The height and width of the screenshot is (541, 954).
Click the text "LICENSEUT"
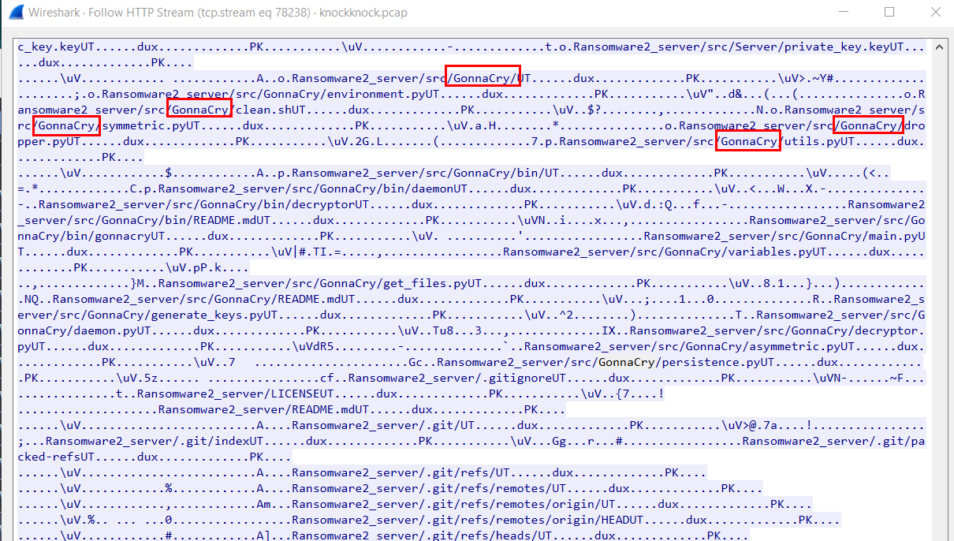click(x=304, y=394)
